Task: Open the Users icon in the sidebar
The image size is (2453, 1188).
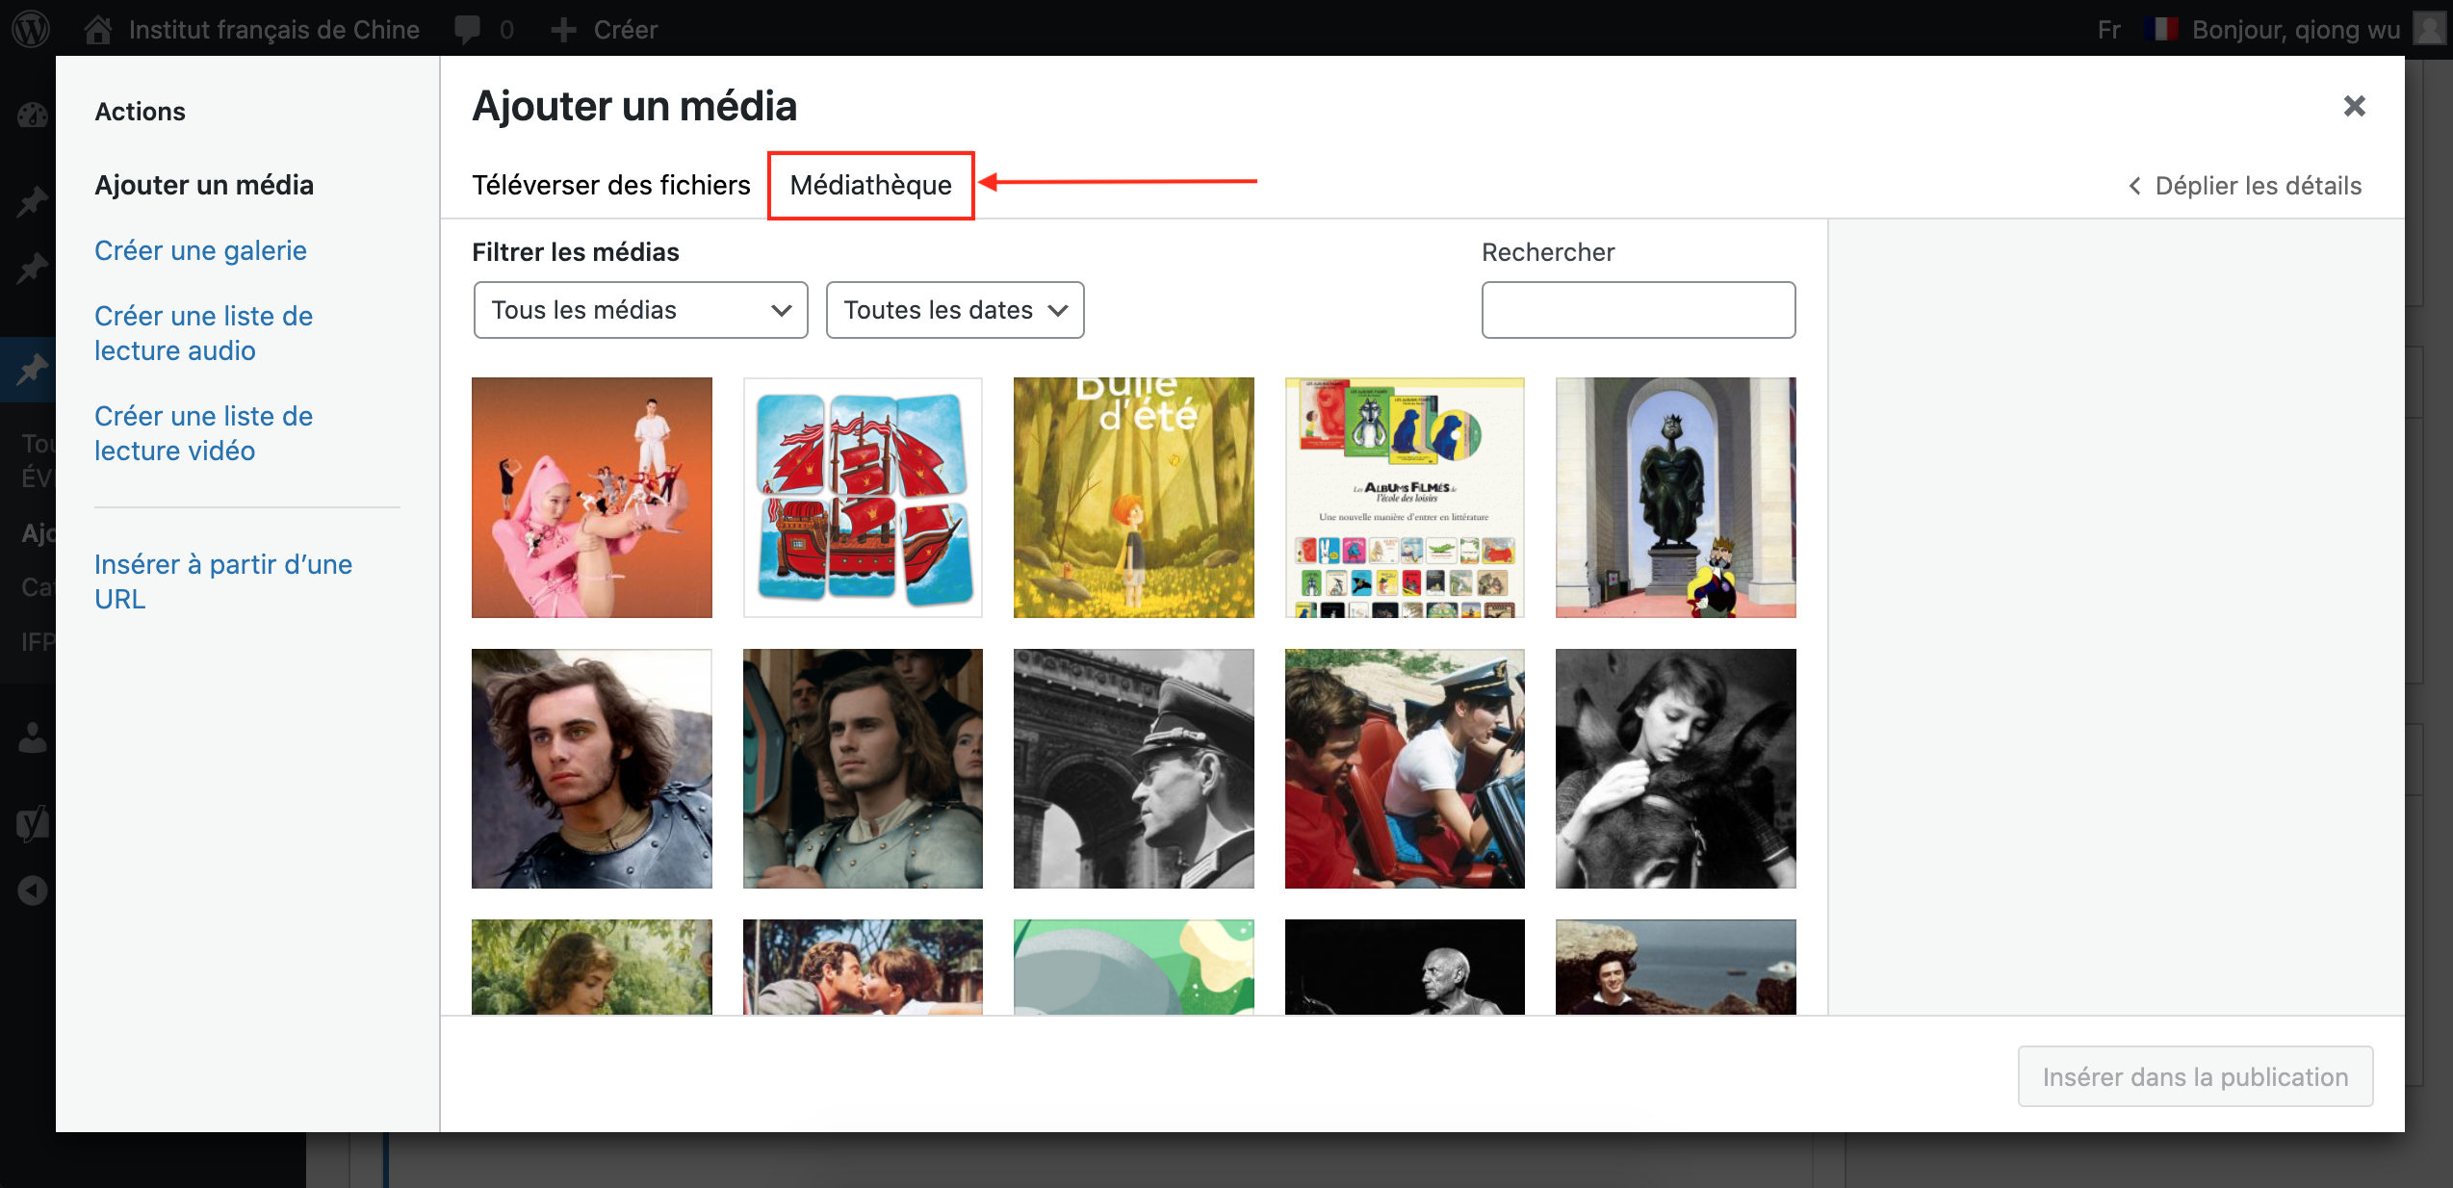Action: tap(32, 737)
